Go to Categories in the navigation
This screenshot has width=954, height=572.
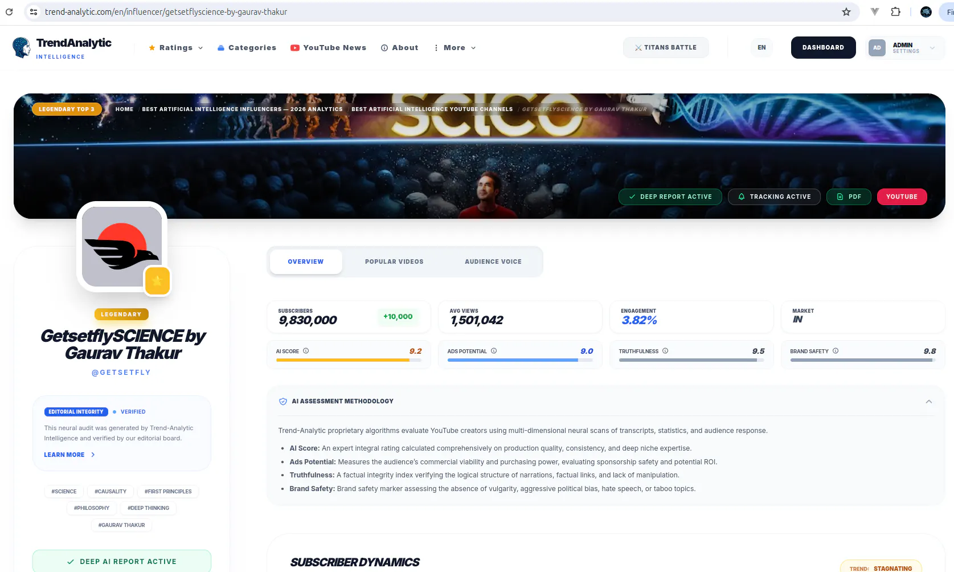click(x=247, y=48)
